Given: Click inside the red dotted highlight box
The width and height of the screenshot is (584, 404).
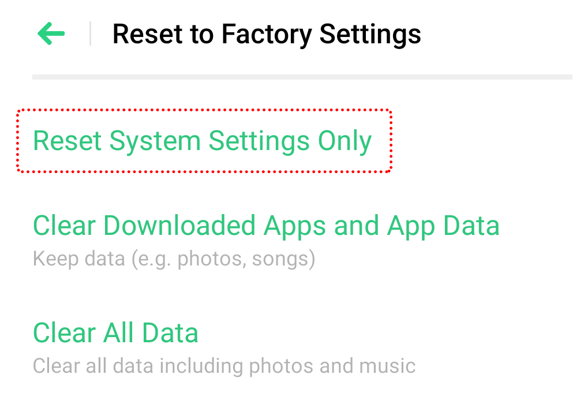Looking at the screenshot, I should click(x=204, y=141).
